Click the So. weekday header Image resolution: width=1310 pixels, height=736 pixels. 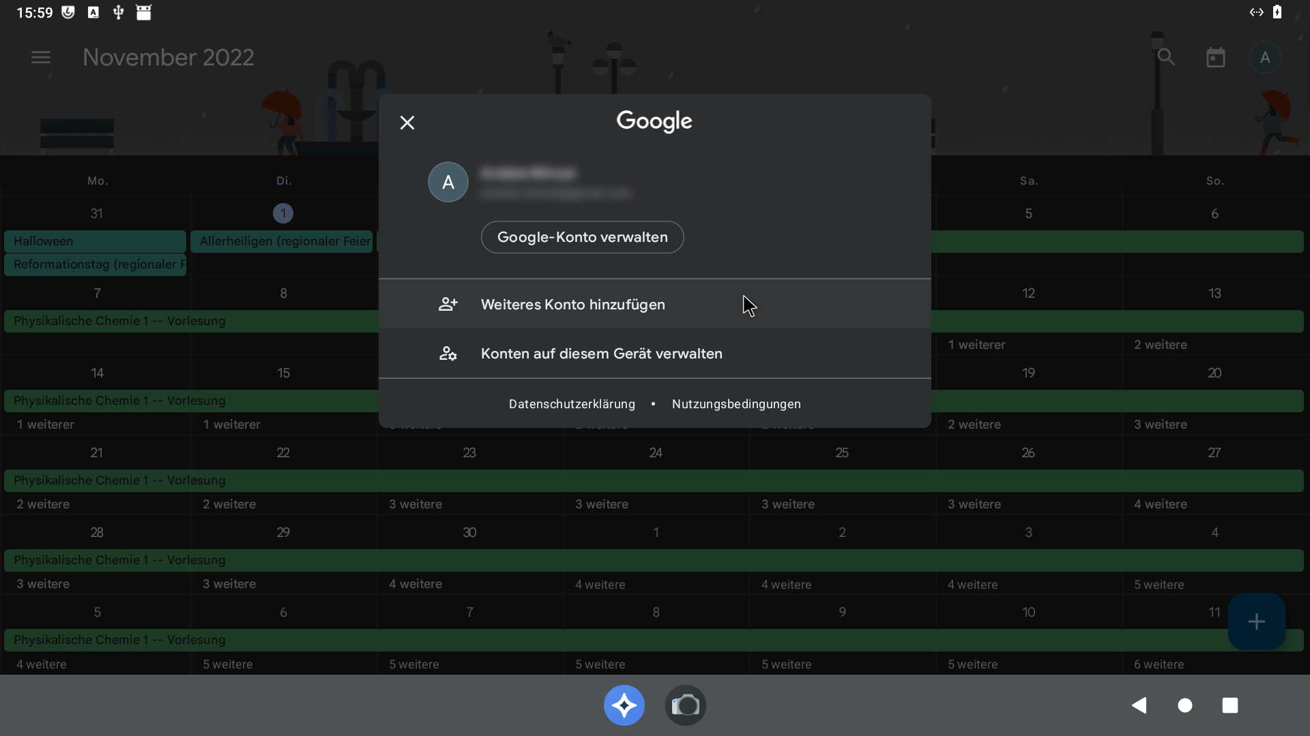click(1215, 181)
